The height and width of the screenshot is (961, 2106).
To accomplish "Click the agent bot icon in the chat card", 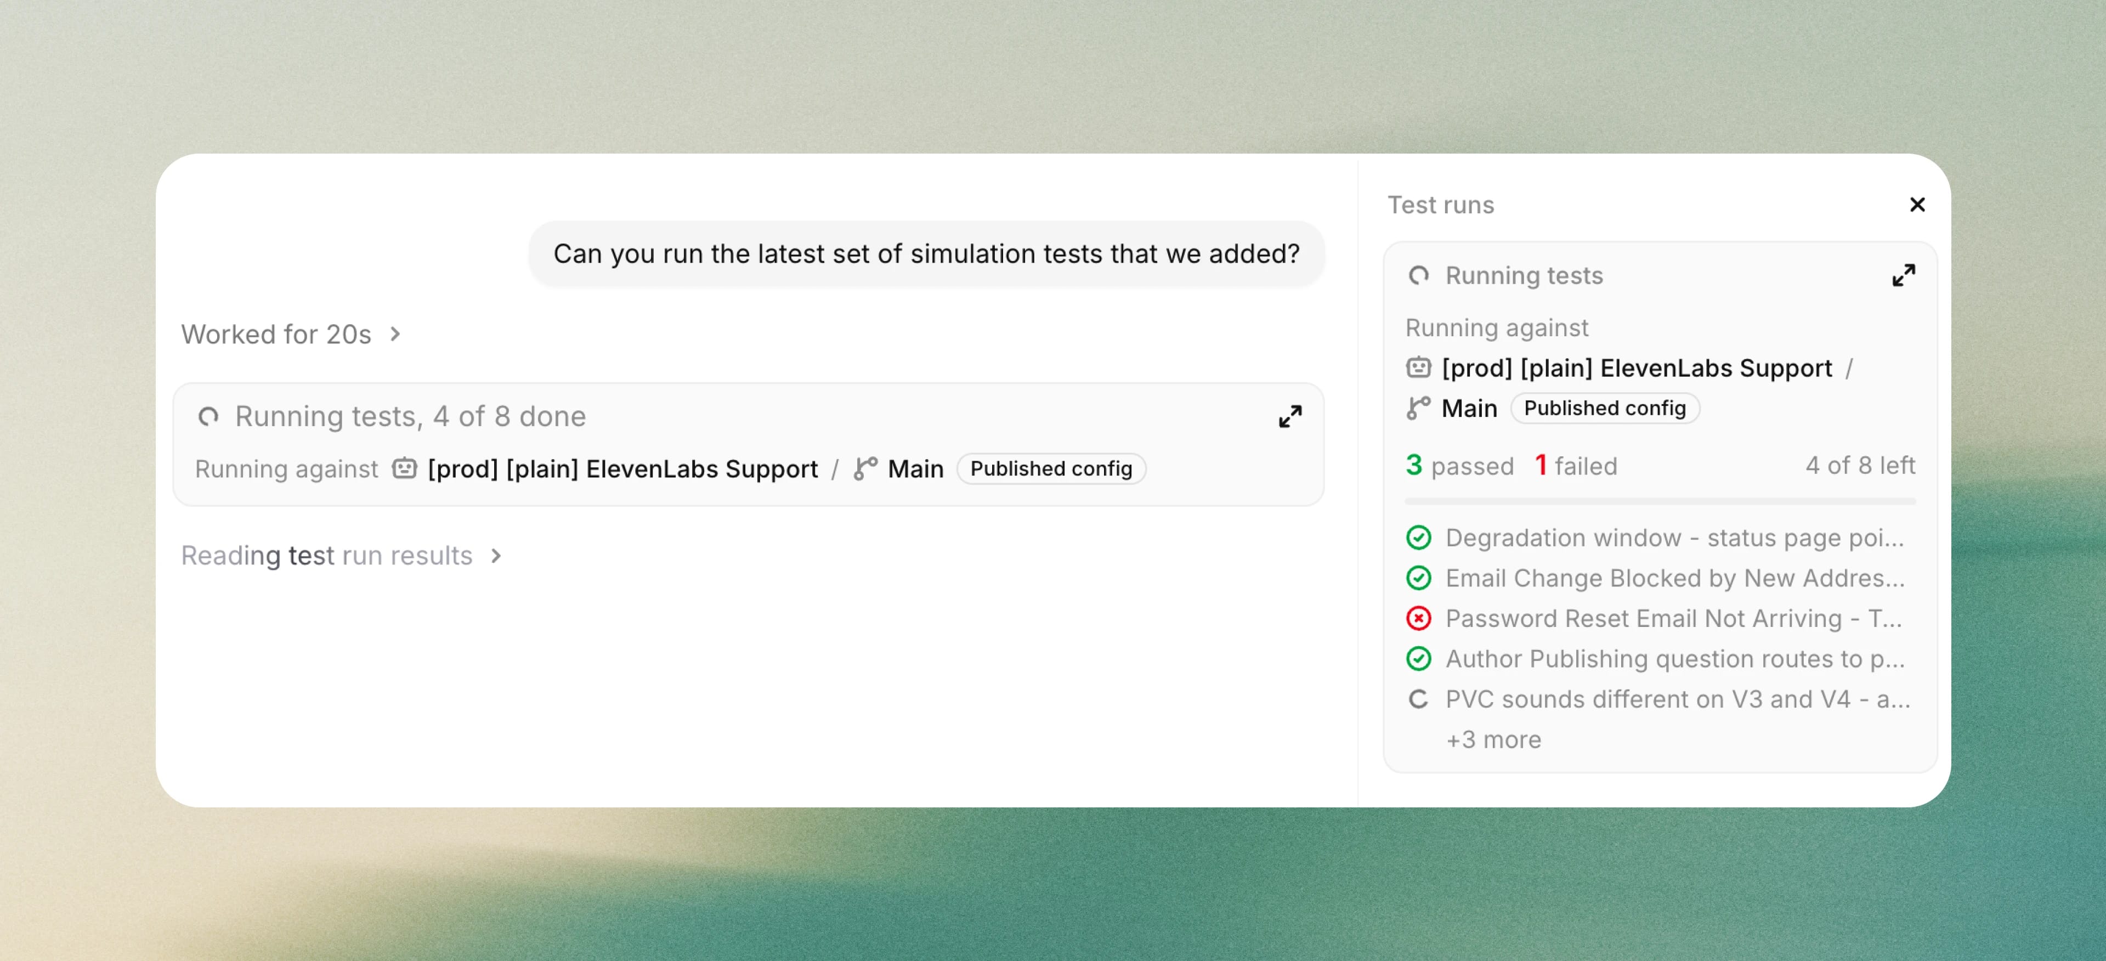I will (x=405, y=468).
